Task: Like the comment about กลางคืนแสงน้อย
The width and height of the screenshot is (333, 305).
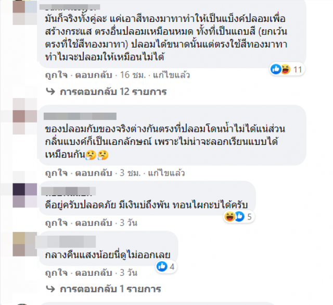Action: [56, 273]
